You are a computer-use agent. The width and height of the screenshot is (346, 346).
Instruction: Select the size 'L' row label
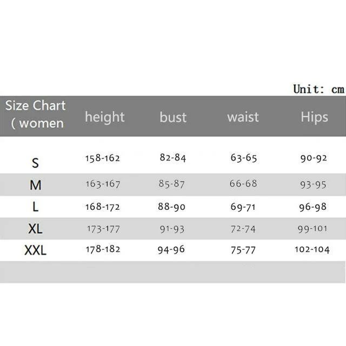[36, 207]
